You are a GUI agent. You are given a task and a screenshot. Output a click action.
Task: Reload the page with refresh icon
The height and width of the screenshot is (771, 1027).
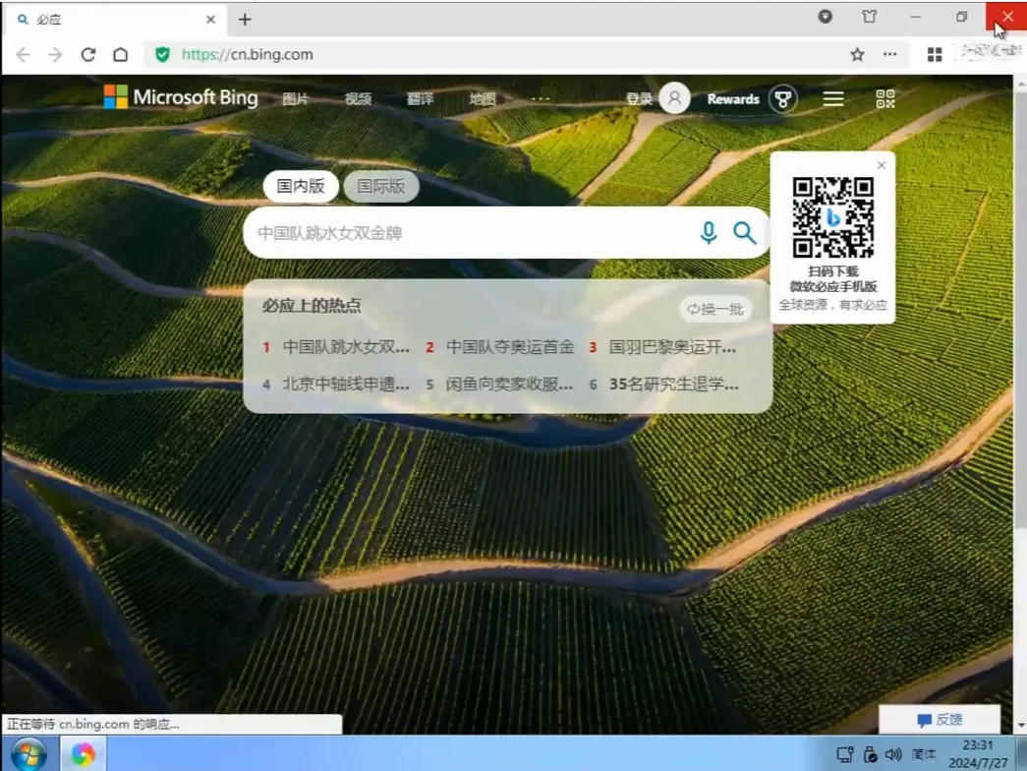[89, 54]
